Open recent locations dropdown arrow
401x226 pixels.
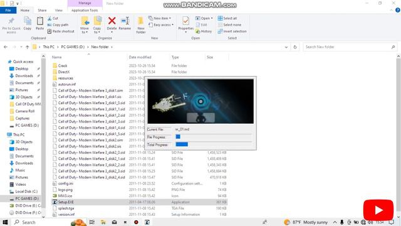[21, 47]
